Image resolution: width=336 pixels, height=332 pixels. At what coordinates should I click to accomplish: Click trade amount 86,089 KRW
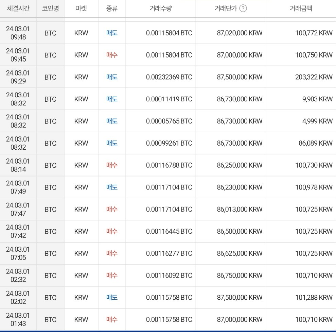[316, 143]
